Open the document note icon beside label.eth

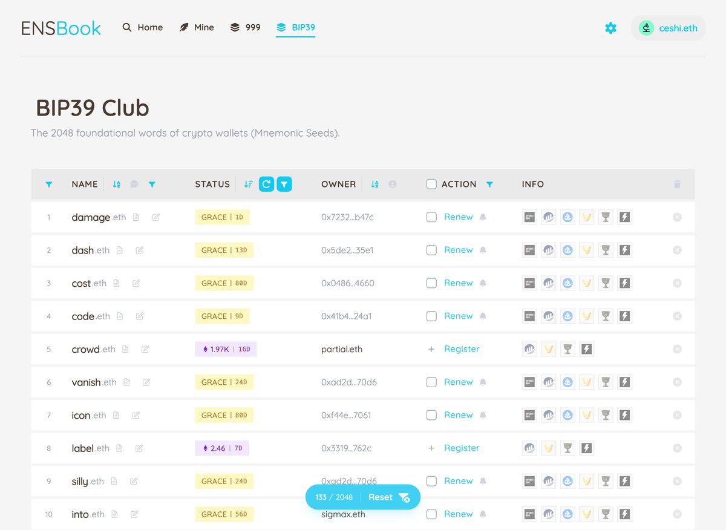(120, 448)
